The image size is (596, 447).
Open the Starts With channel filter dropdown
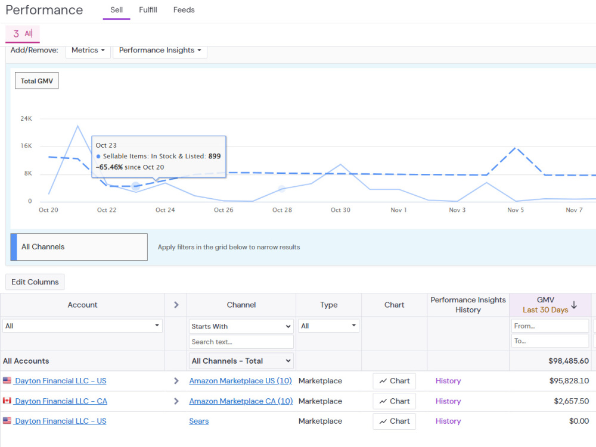241,326
